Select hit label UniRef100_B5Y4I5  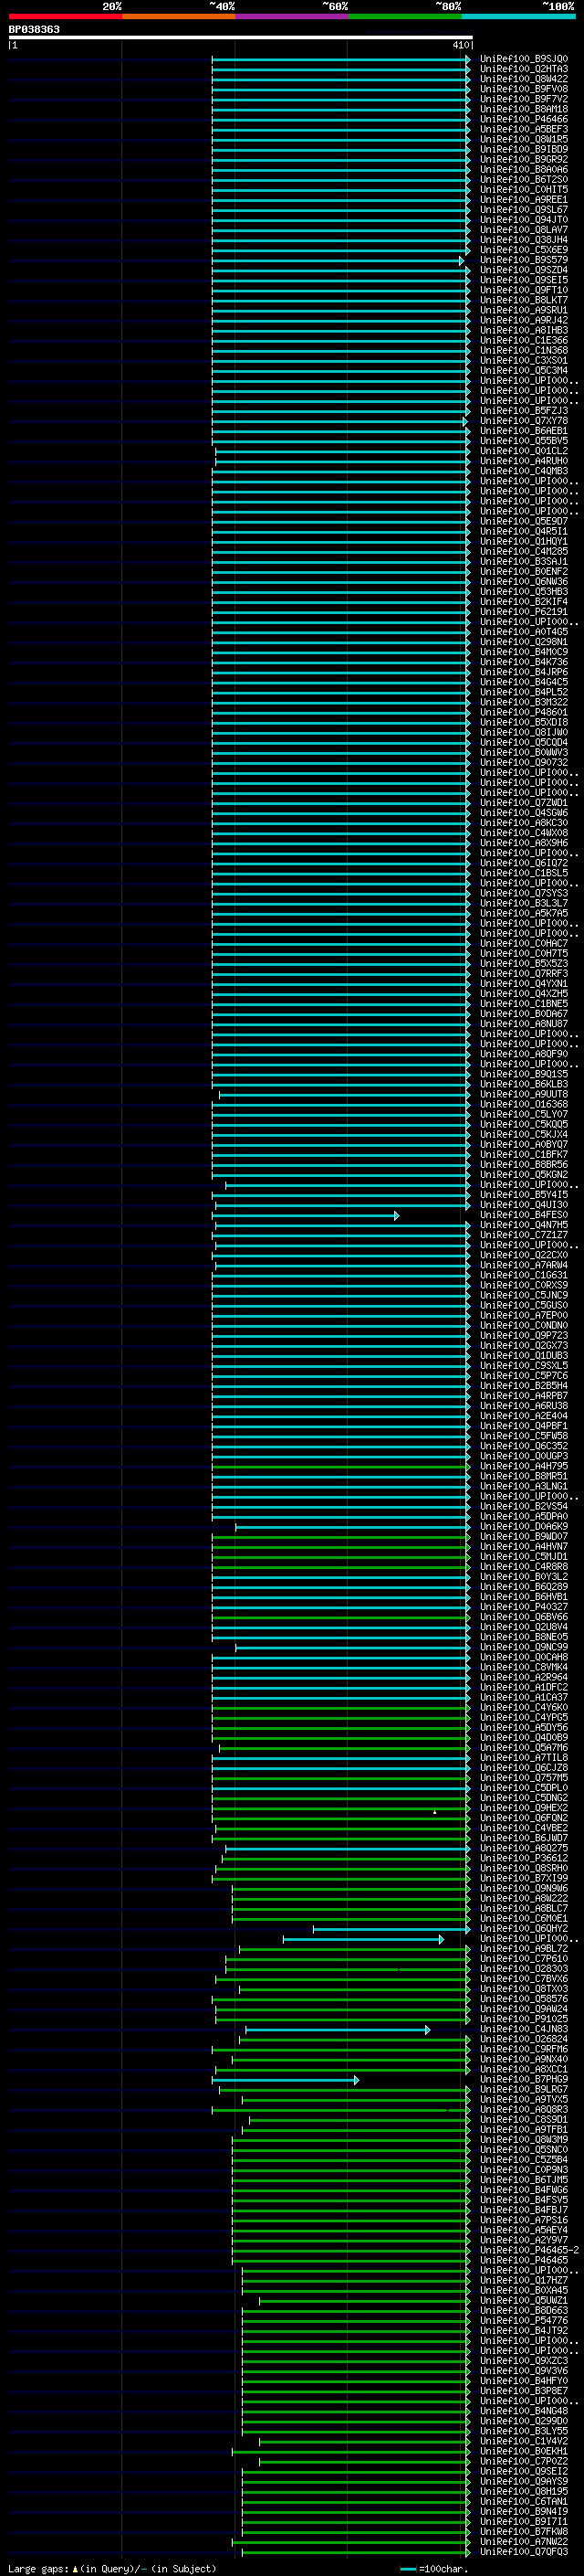[x=524, y=1194]
